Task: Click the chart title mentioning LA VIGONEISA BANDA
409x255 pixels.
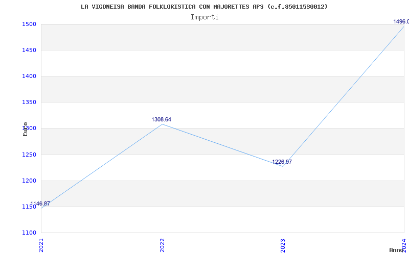Action: [204, 7]
